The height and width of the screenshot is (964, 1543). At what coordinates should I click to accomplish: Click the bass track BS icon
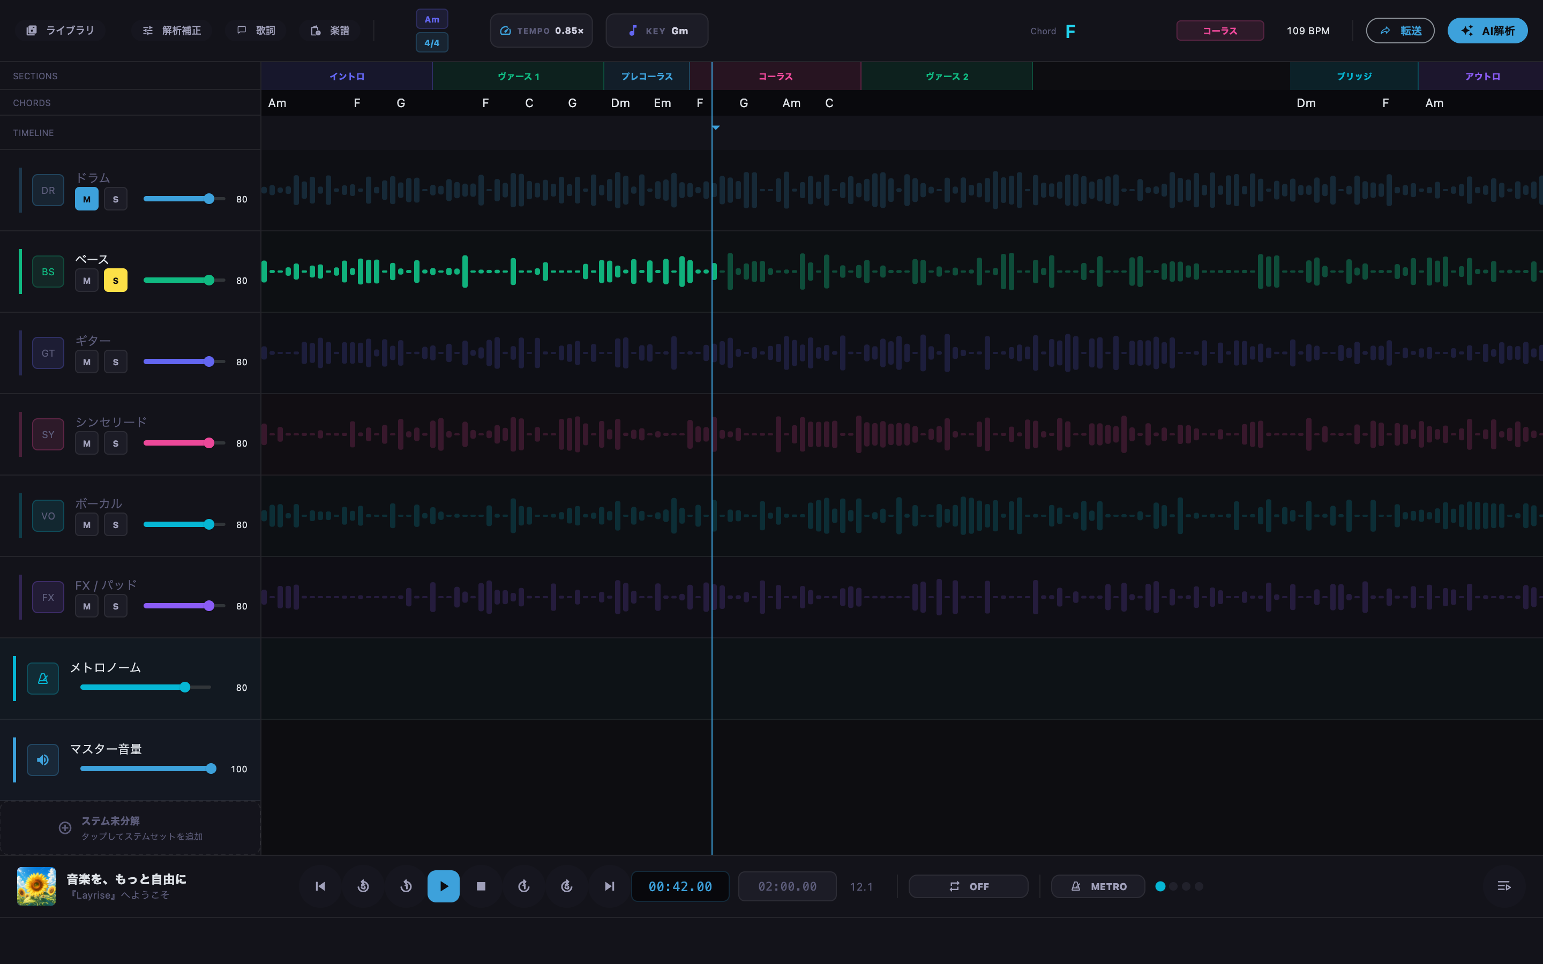coord(48,272)
